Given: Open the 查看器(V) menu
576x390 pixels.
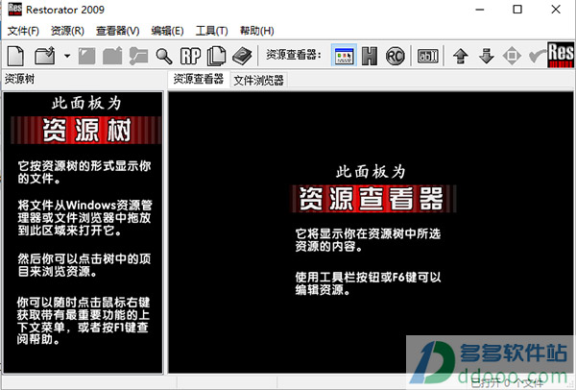Looking at the screenshot, I should (119, 31).
